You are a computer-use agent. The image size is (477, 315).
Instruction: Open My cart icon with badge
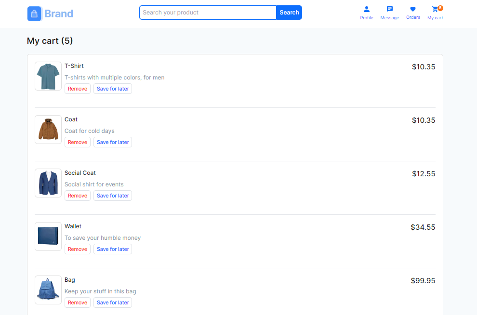(x=435, y=10)
